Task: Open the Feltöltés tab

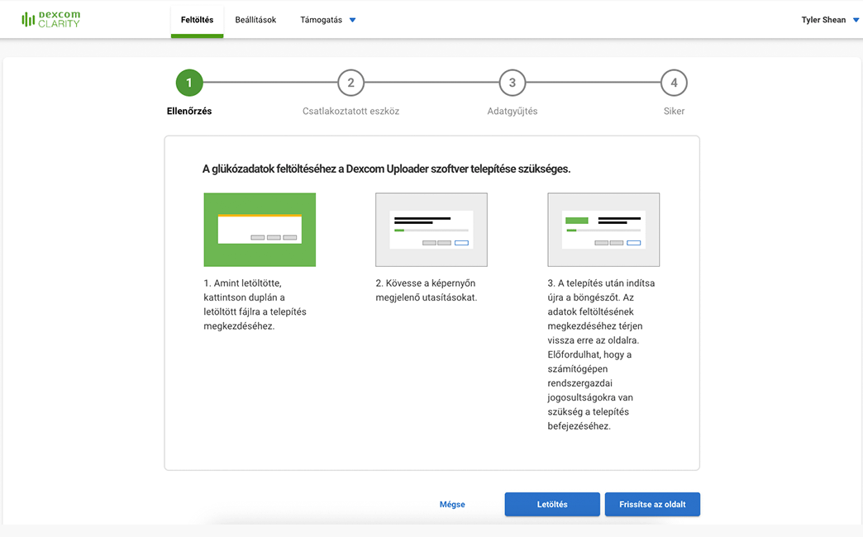Action: (x=197, y=20)
